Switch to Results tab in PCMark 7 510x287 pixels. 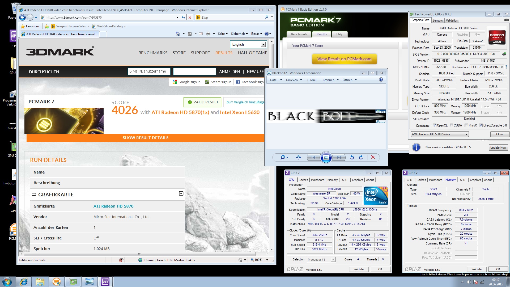[322, 34]
